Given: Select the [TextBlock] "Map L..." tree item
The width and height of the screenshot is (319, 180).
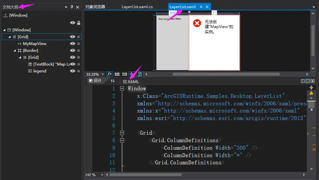Looking at the screenshot, I should pyautogui.click(x=51, y=64).
